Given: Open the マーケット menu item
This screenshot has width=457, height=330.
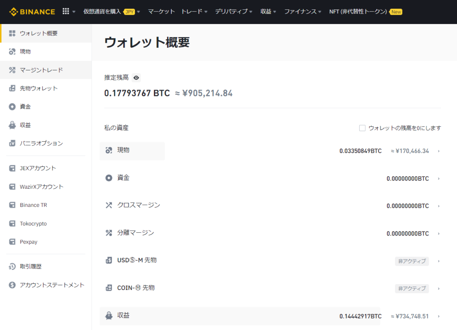Looking at the screenshot, I should pyautogui.click(x=161, y=12).
